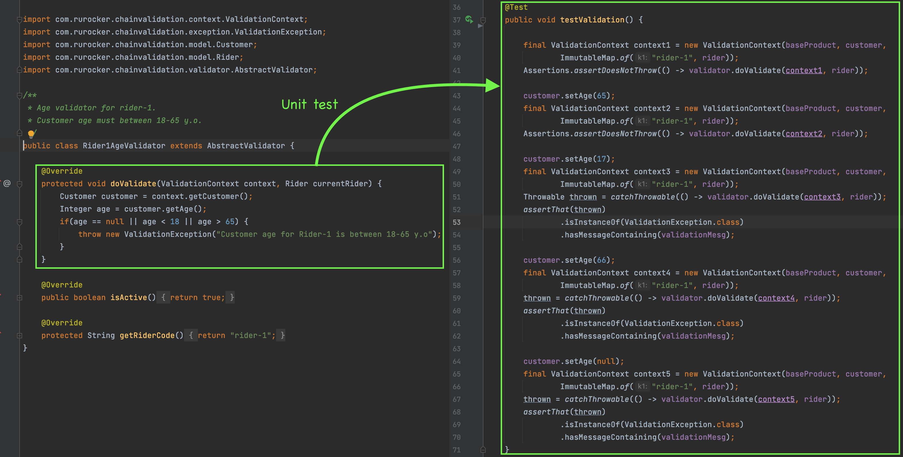
Task: Click line number 53 in the gutter
Action: pyautogui.click(x=456, y=222)
